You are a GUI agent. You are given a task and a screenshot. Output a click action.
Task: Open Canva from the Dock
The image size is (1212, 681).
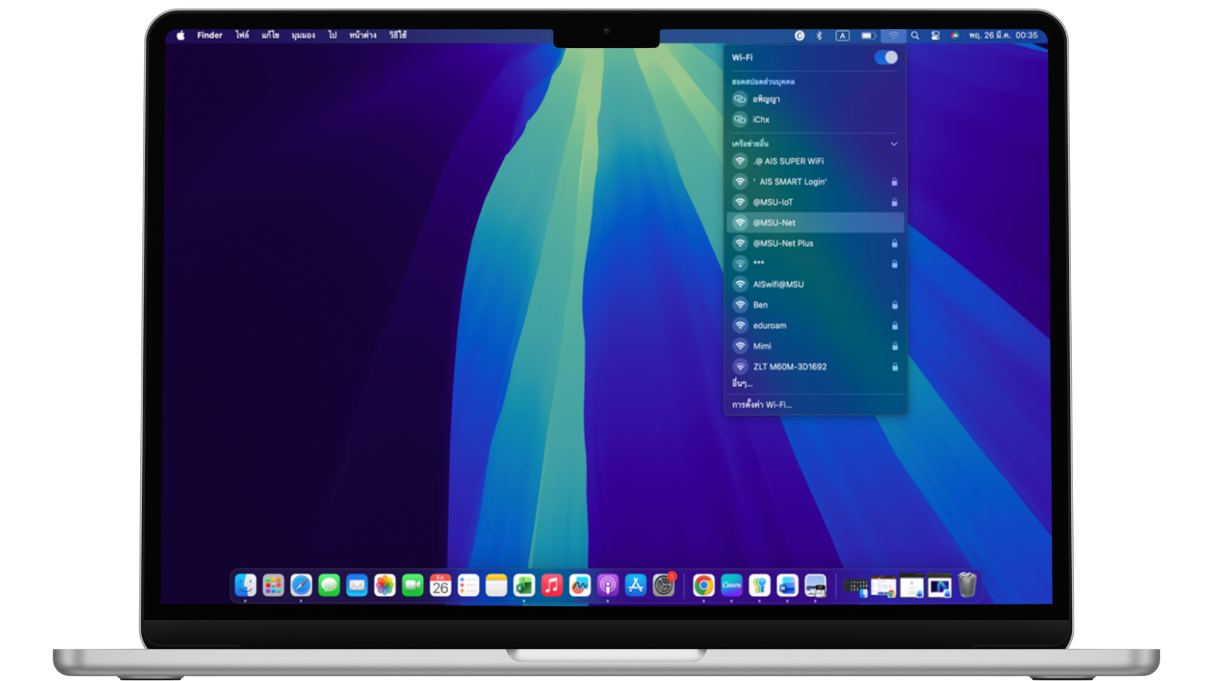click(x=732, y=586)
